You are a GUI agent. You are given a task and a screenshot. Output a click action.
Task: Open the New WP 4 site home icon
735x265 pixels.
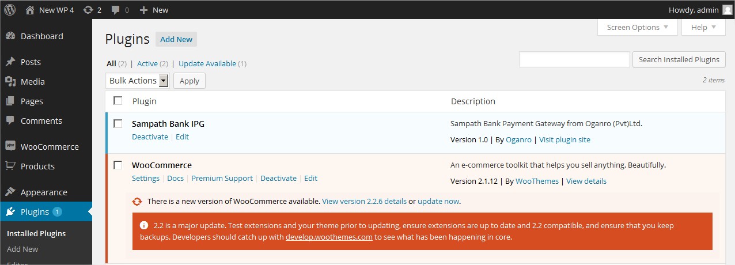pos(30,10)
